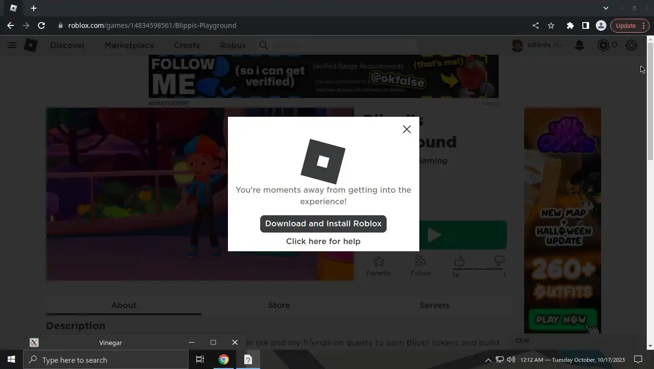This screenshot has width=654, height=369.
Task: Switch to Chrome taskbar icon
Action: point(224,359)
